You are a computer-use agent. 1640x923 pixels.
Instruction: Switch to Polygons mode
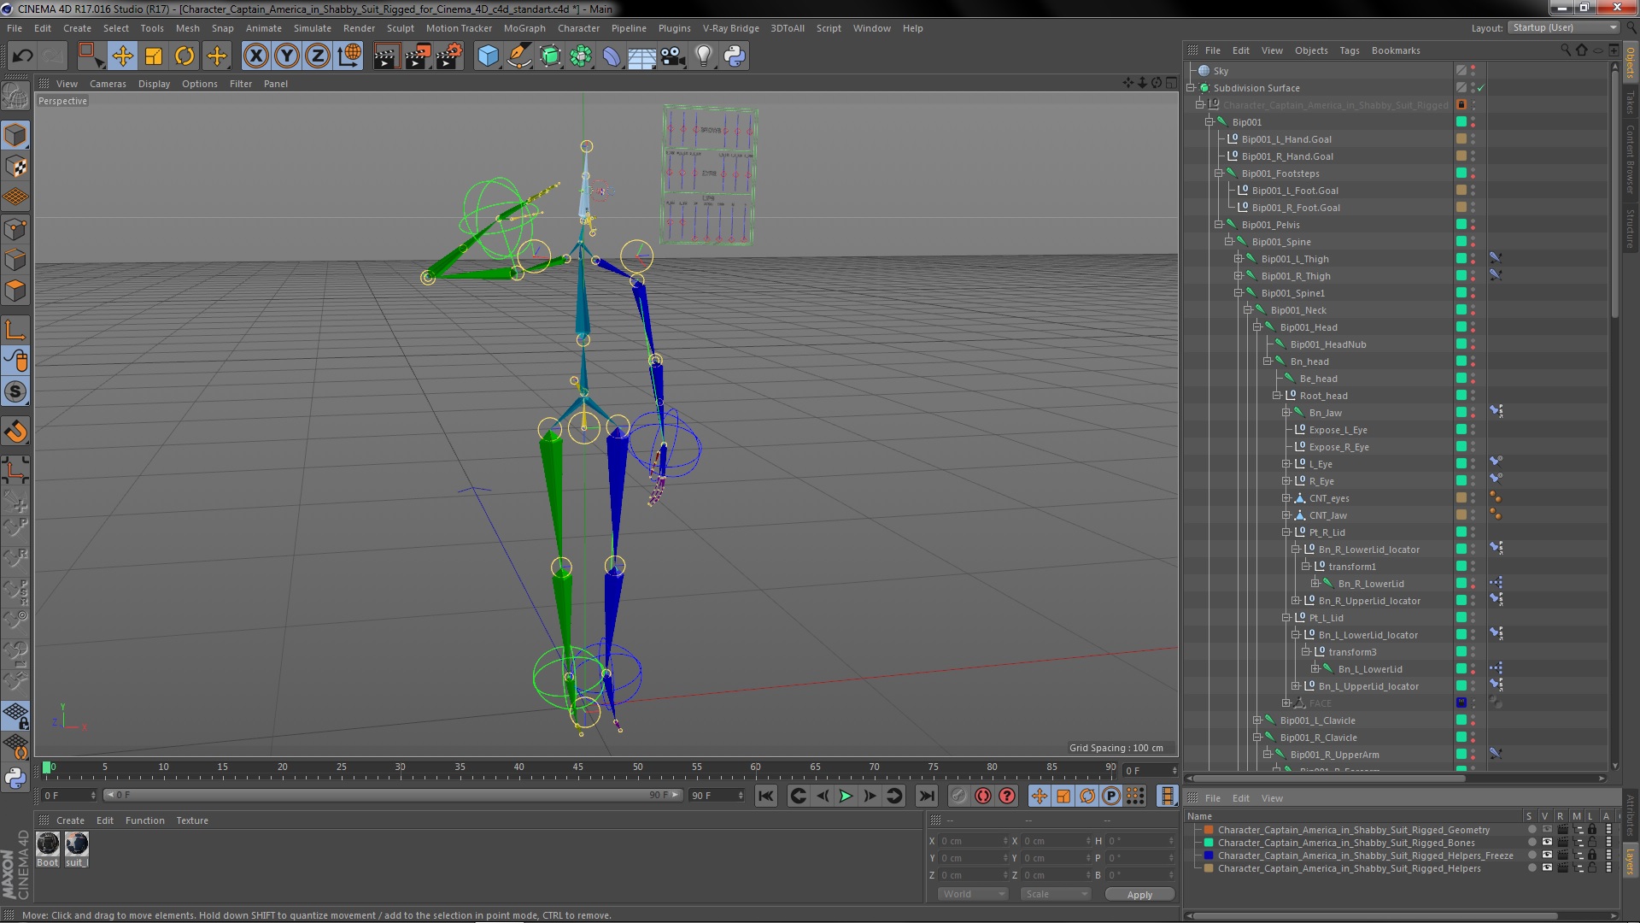pyautogui.click(x=15, y=291)
